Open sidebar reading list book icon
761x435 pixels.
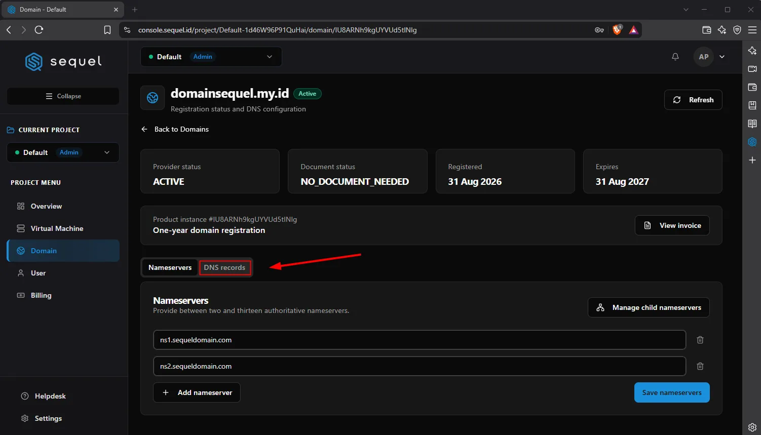752,124
